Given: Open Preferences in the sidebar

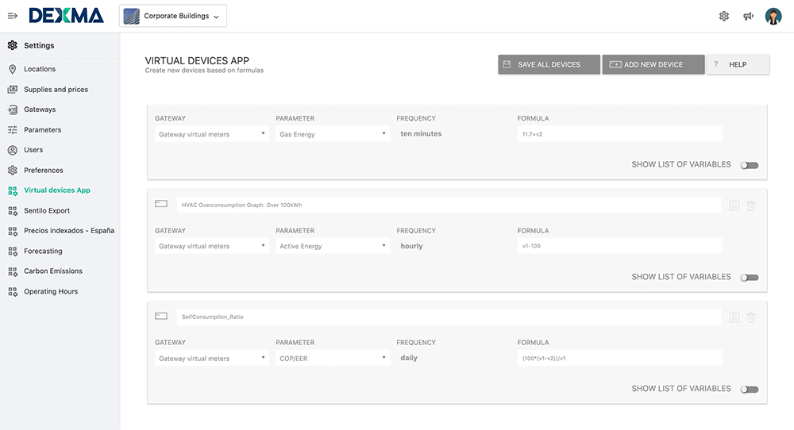Looking at the screenshot, I should pos(44,171).
